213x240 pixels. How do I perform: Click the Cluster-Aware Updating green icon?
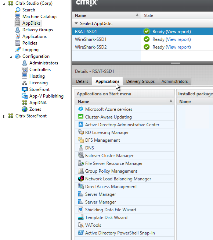(x=81, y=117)
